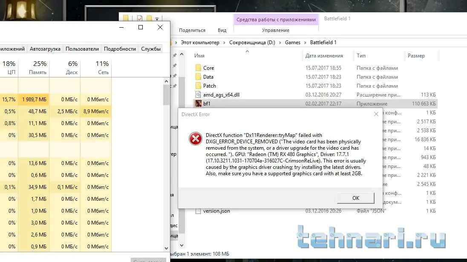Click the 110 663 КБ size cell of bf1
The width and height of the screenshot is (467, 262).
click(424, 103)
